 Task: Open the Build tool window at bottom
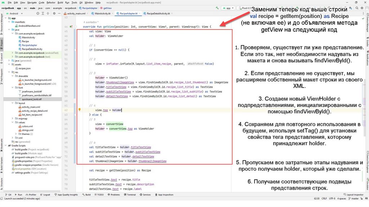point(86,195)
